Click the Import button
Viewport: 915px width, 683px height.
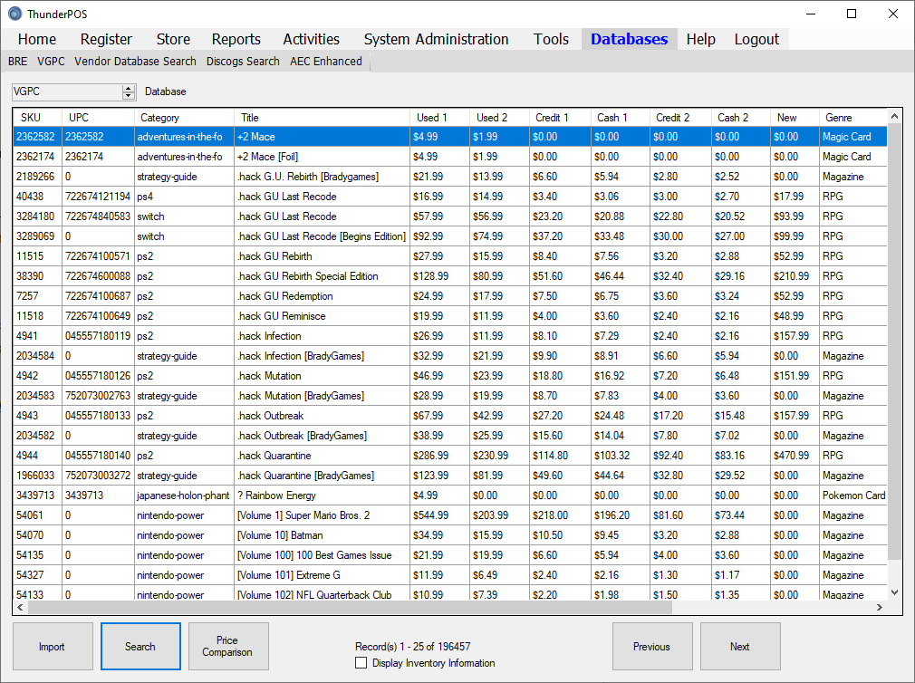point(53,646)
